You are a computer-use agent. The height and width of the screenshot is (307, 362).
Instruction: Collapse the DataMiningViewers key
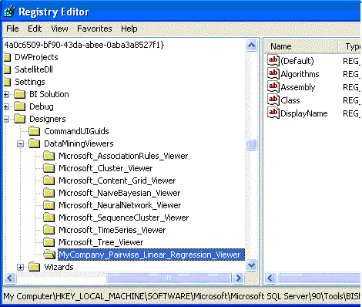[21, 143]
